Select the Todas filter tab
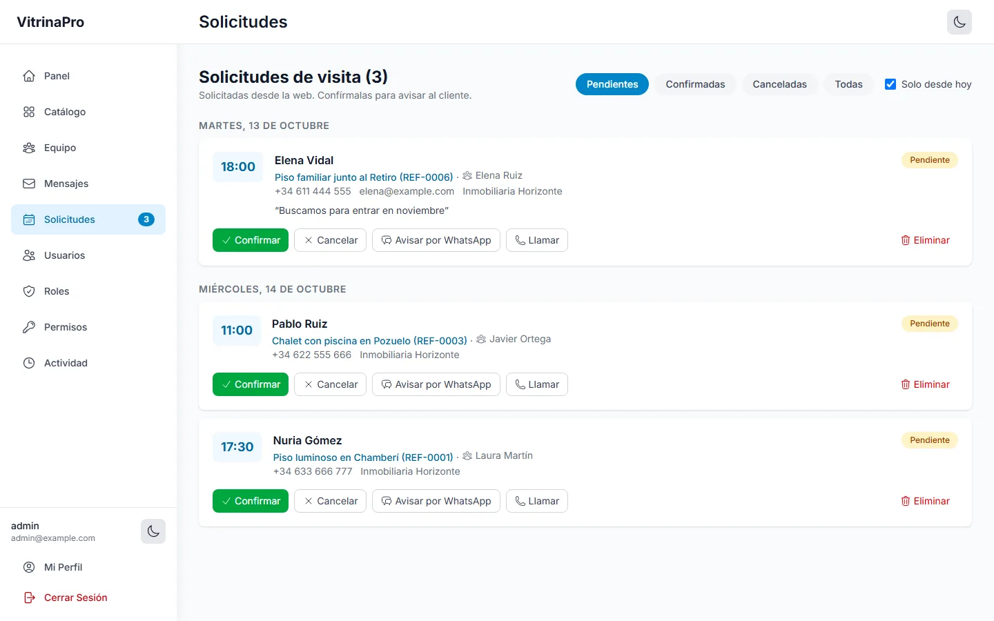The image size is (994, 621). (848, 84)
